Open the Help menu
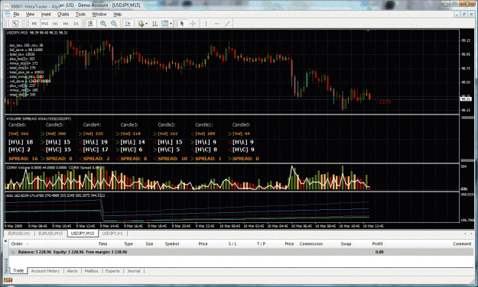Image resolution: width=478 pixels, height=287 pixels. 117,15
